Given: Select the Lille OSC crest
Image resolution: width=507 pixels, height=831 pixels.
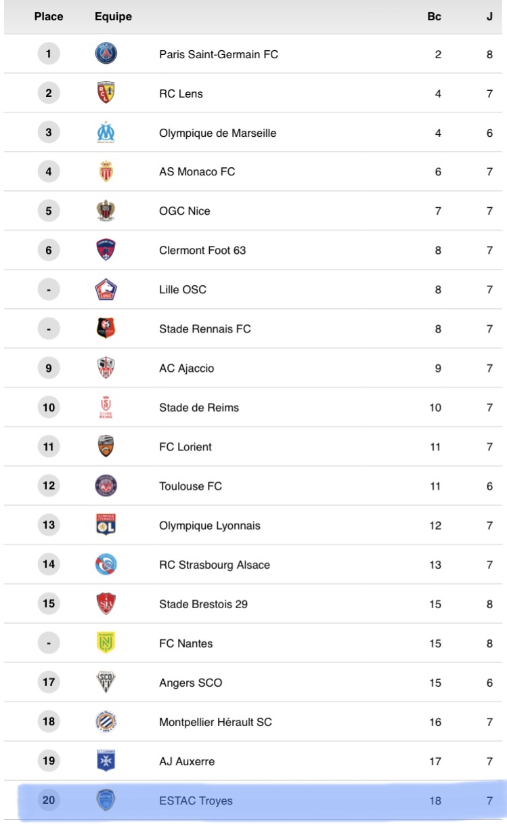Looking at the screenshot, I should tap(106, 290).
